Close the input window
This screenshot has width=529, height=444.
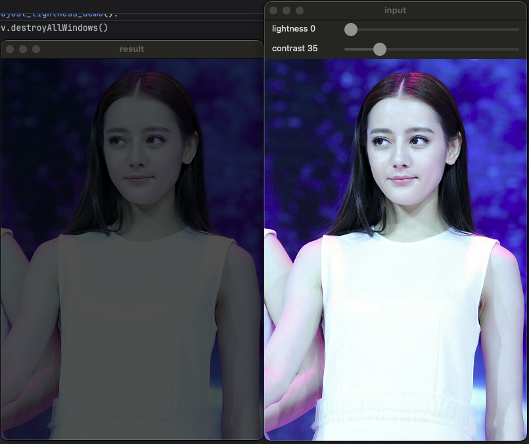pos(273,11)
